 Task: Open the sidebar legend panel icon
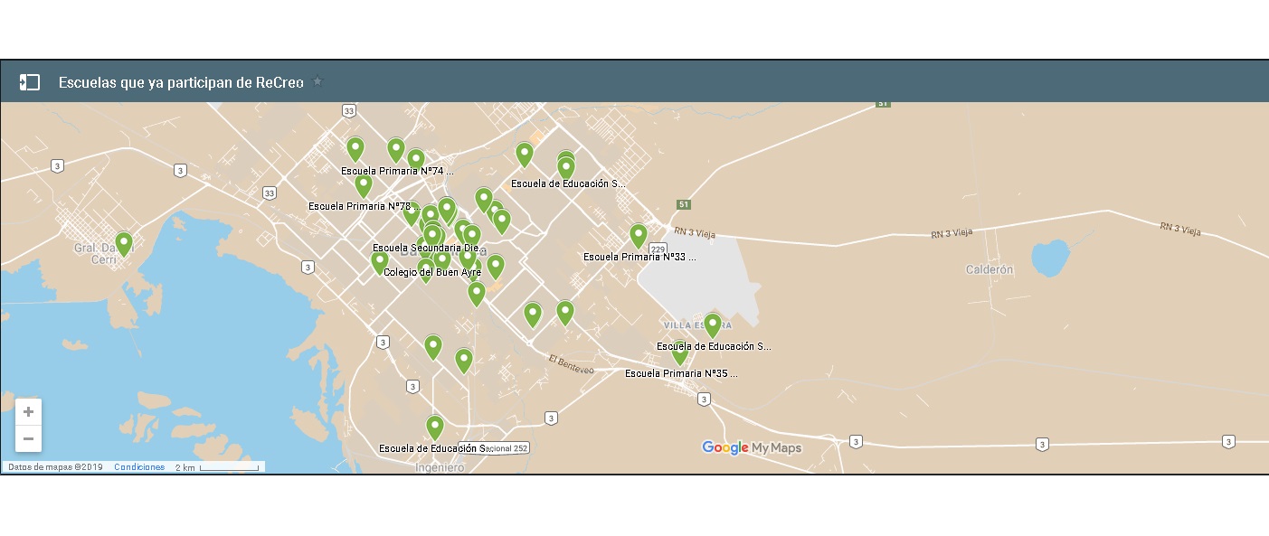pyautogui.click(x=30, y=82)
